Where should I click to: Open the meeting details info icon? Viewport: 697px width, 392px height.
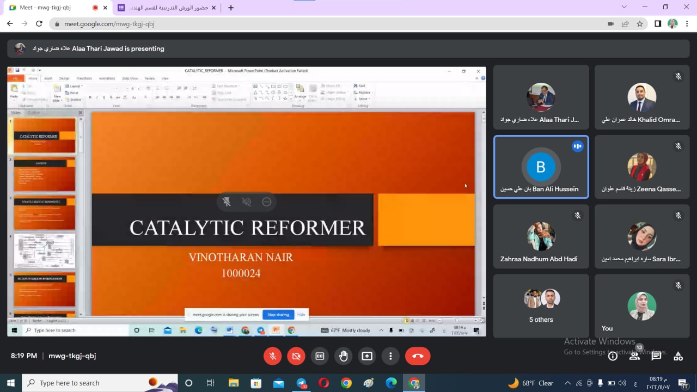click(613, 356)
